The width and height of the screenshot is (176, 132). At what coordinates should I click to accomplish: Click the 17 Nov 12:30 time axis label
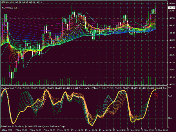tap(63, 130)
